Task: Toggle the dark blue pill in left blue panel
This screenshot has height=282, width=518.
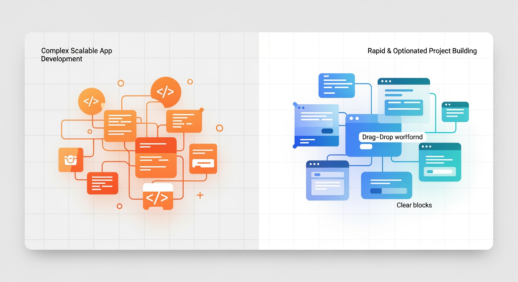Action: coord(327,131)
